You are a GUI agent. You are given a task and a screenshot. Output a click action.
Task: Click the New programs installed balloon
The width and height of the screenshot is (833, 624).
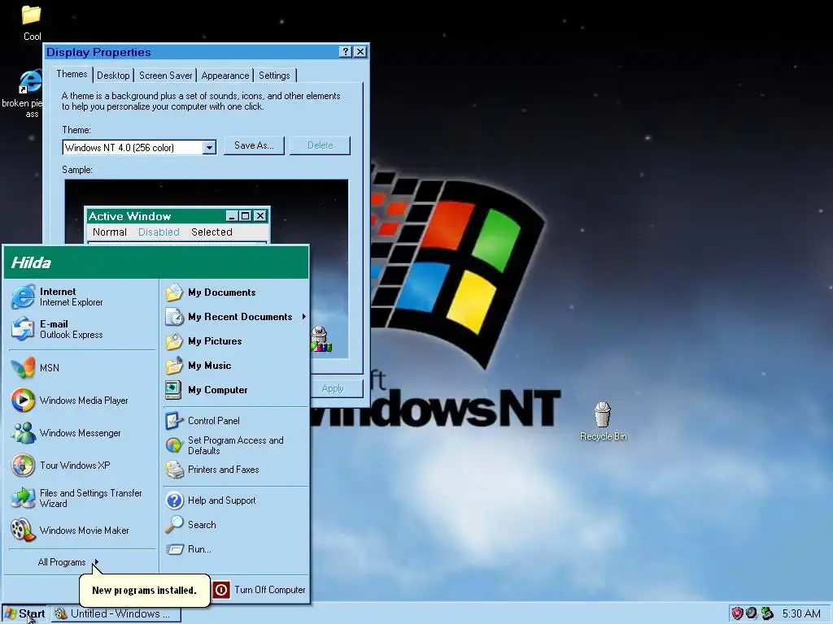[x=144, y=590]
